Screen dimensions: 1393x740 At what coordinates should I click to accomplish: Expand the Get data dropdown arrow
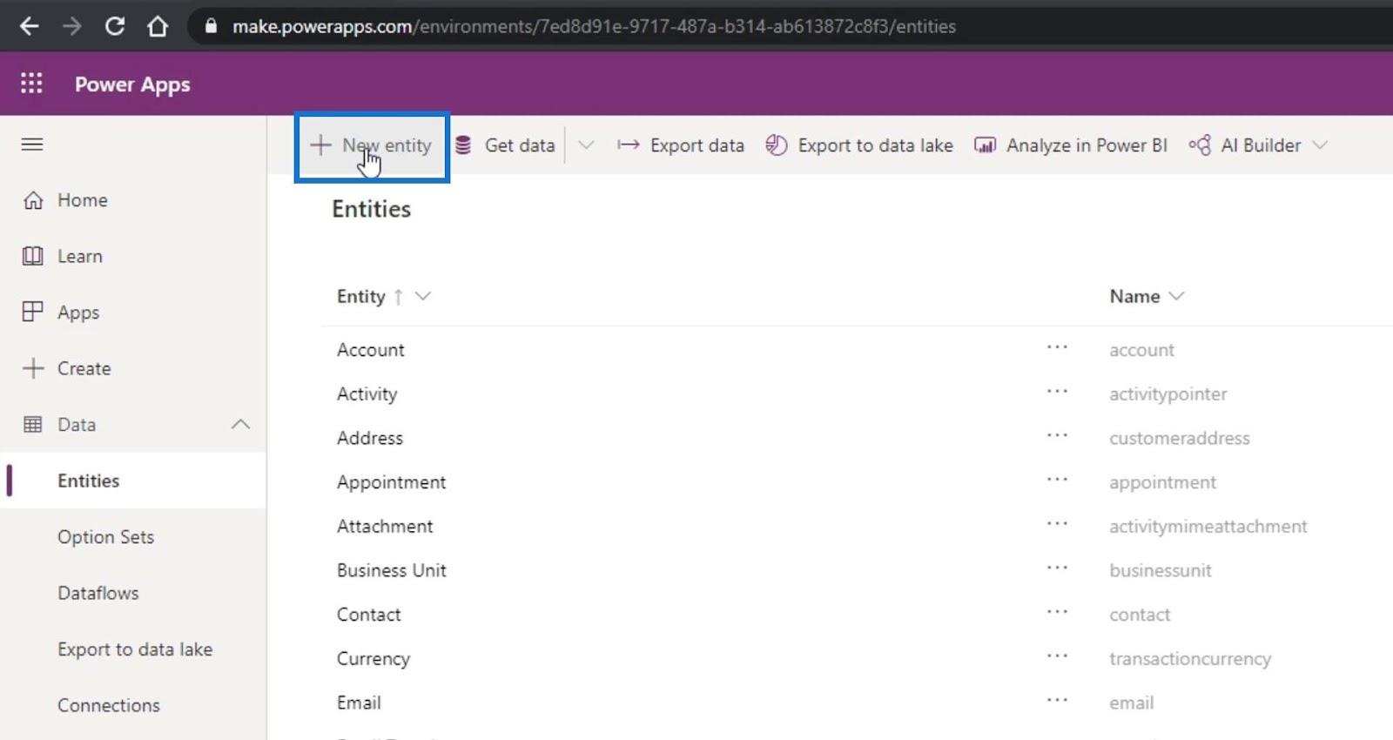[586, 145]
